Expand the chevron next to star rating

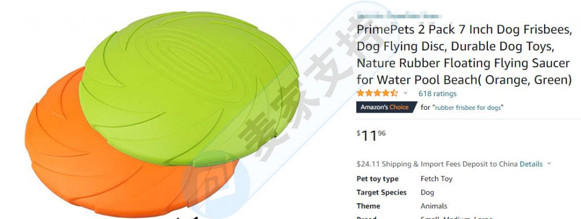pyautogui.click(x=405, y=93)
